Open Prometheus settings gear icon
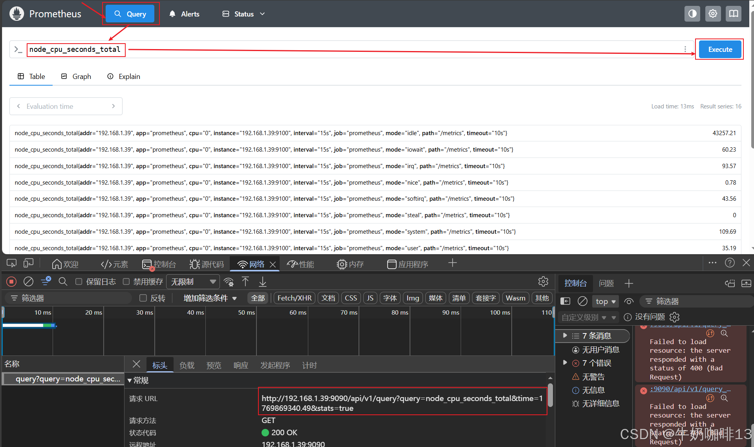754x447 pixels. [713, 14]
